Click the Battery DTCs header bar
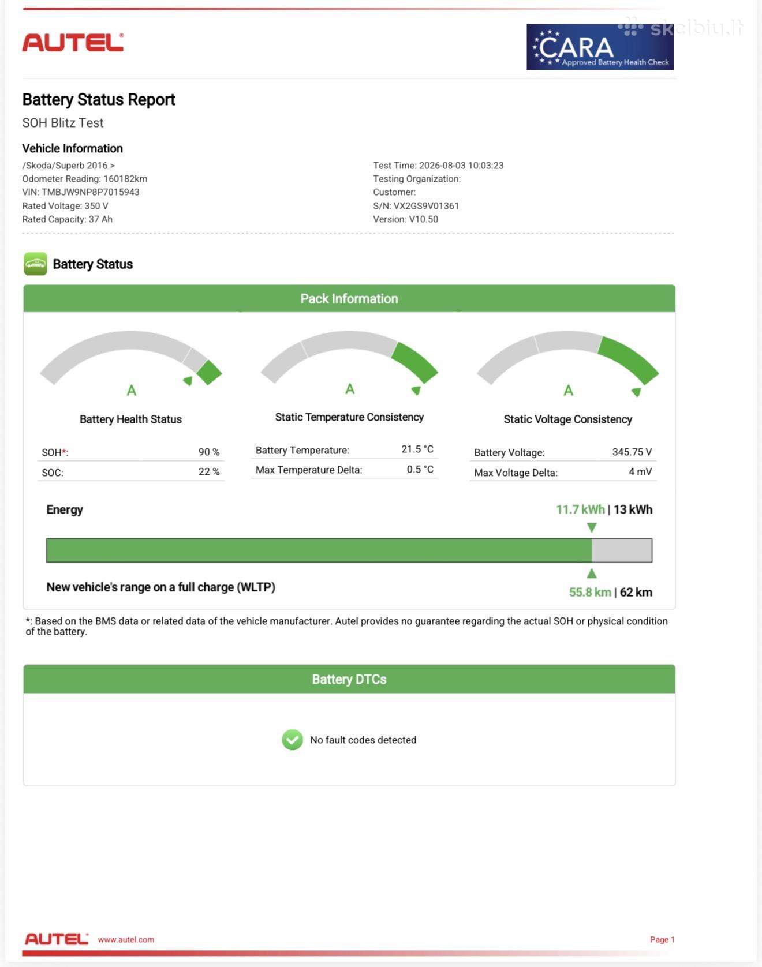This screenshot has width=762, height=967. pos(349,679)
